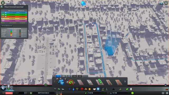Click the zoning demand bars indicator
Image resolution: width=169 pixels, height=95 pixels.
(59, 93)
